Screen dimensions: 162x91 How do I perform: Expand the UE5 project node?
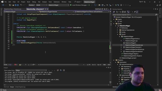(x=116, y=21)
